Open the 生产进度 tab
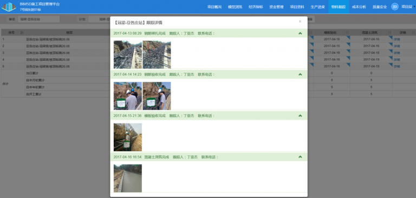The height and width of the screenshot is (198, 416). pyautogui.click(x=318, y=7)
